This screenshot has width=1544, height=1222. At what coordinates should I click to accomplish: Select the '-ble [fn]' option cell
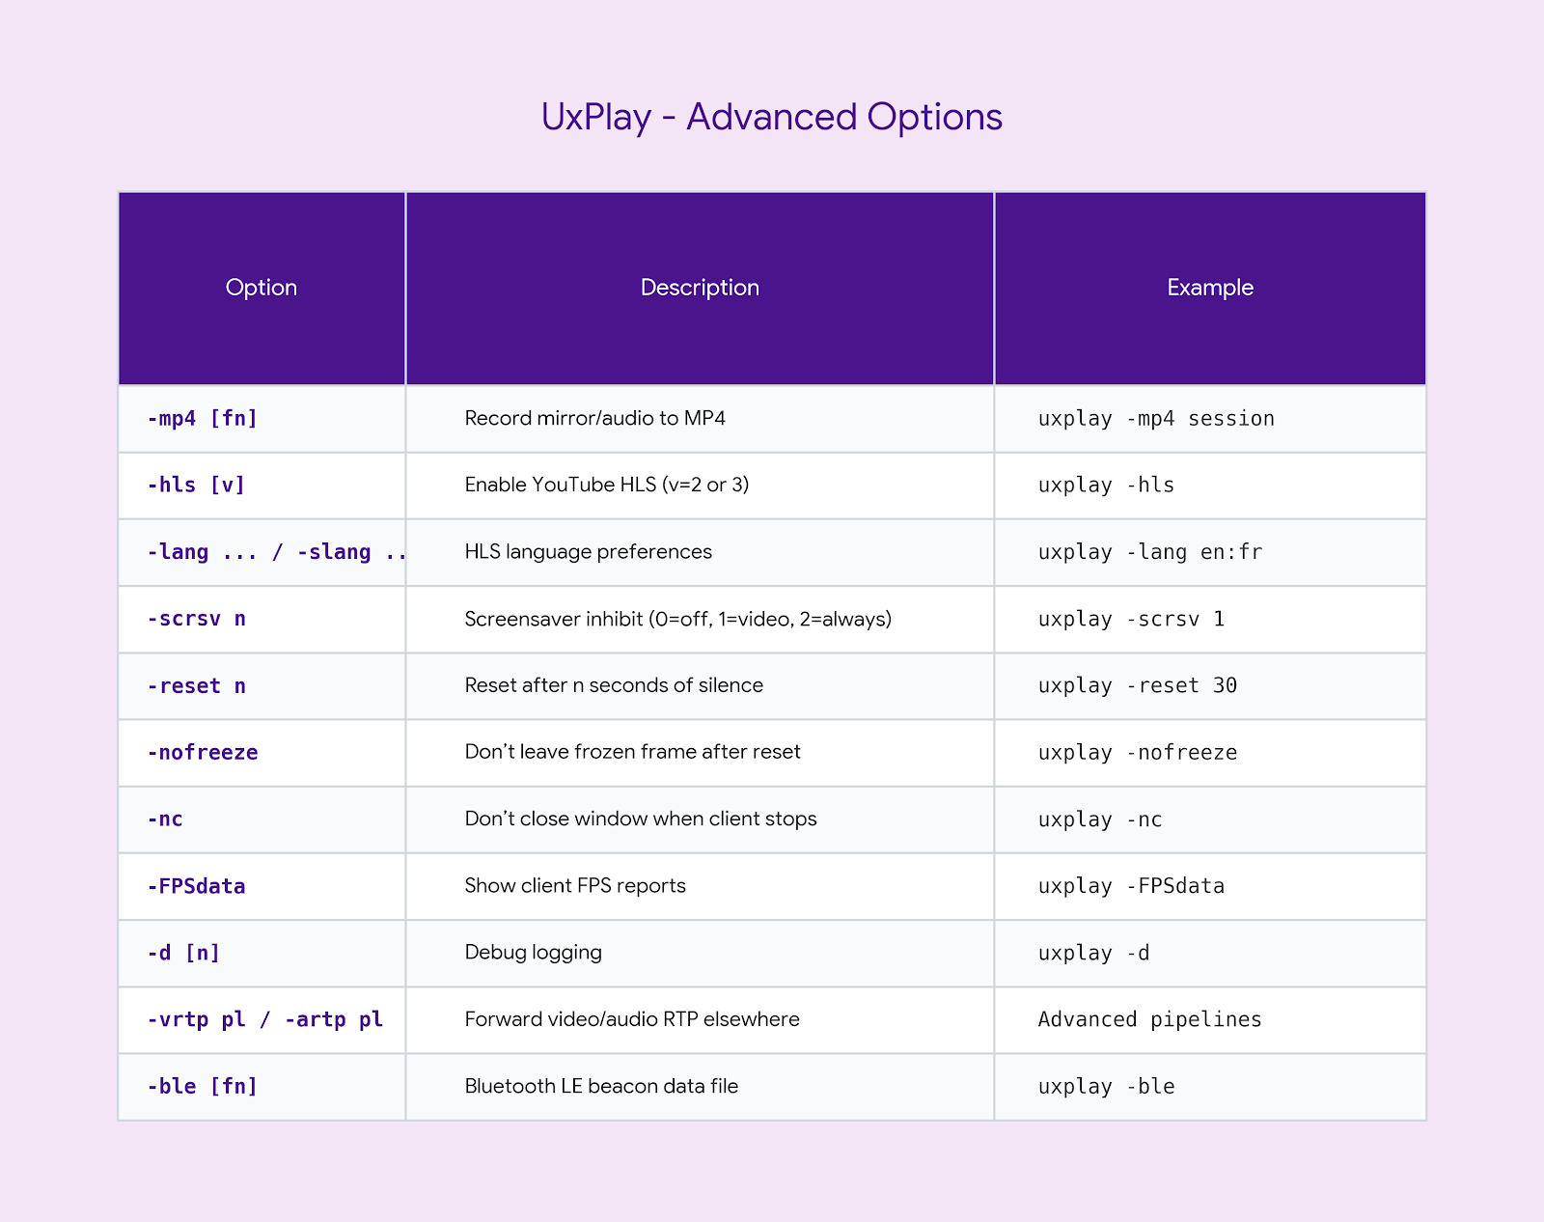[262, 1087]
